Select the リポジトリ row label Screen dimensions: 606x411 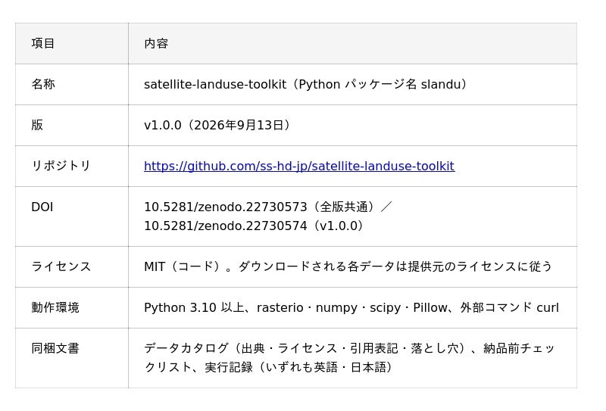61,166
